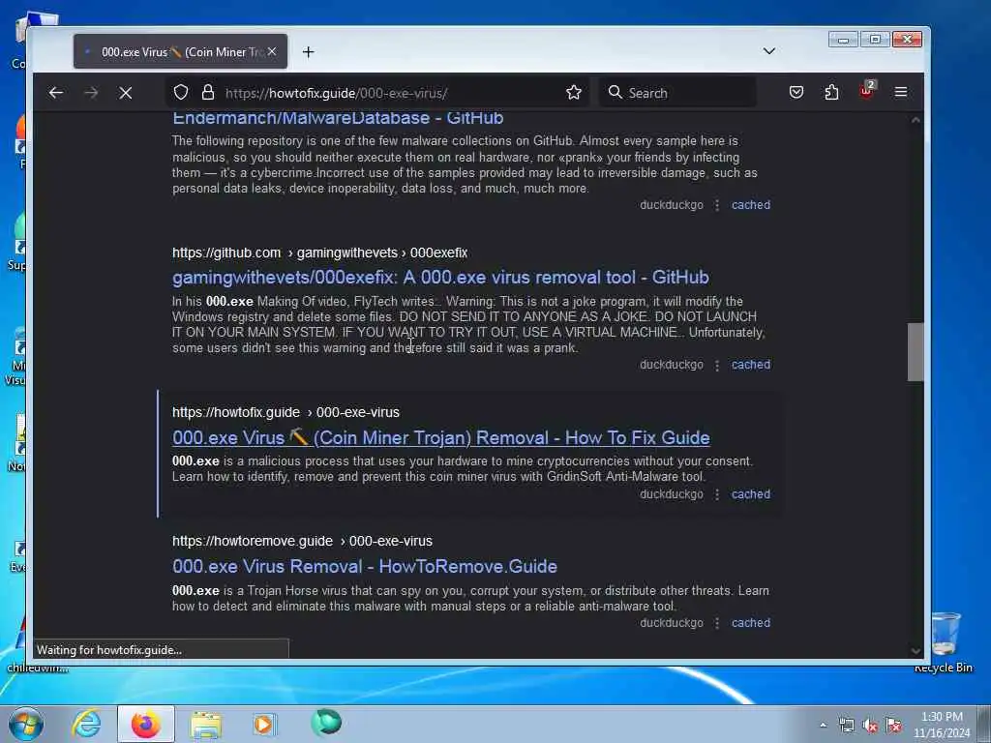Viewport: 991px width, 743px height.
Task: Go back to the previous page
Action: pyautogui.click(x=55, y=93)
